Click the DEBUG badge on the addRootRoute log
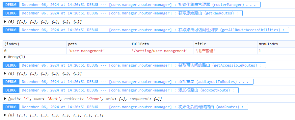The width and height of the screenshot is (295, 120). click(11, 90)
